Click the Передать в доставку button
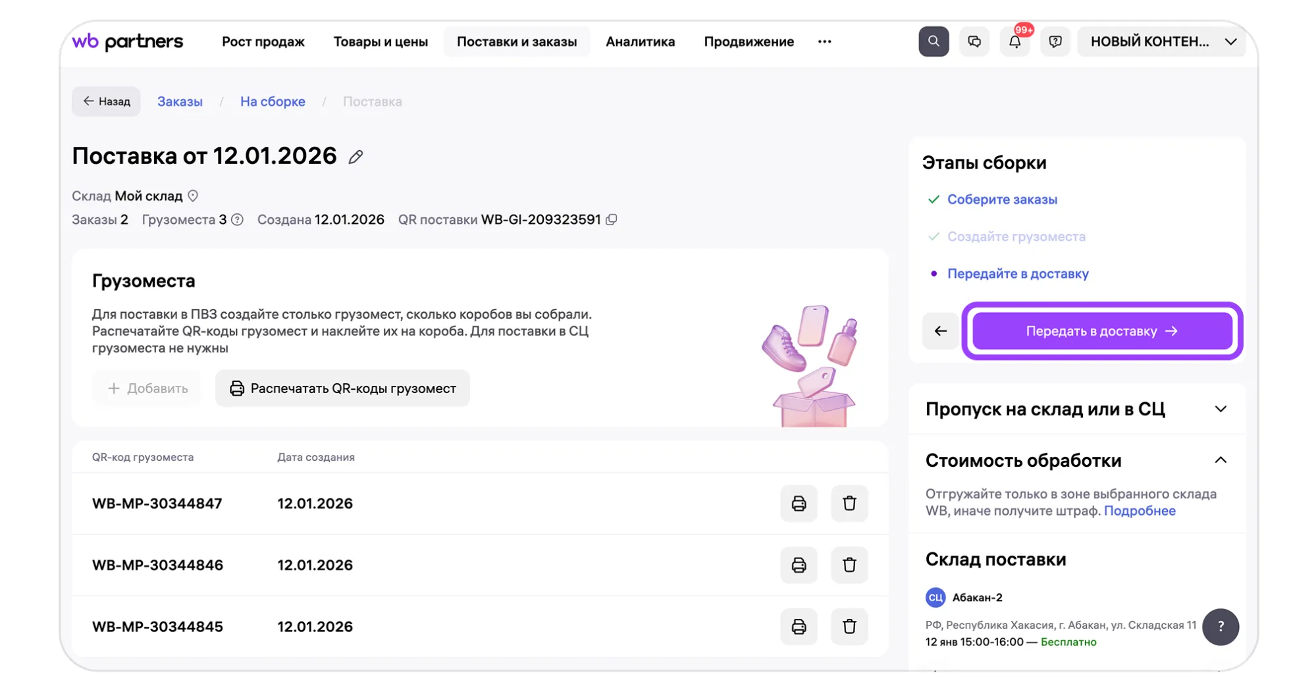The height and width of the screenshot is (692, 1316). pyautogui.click(x=1101, y=331)
